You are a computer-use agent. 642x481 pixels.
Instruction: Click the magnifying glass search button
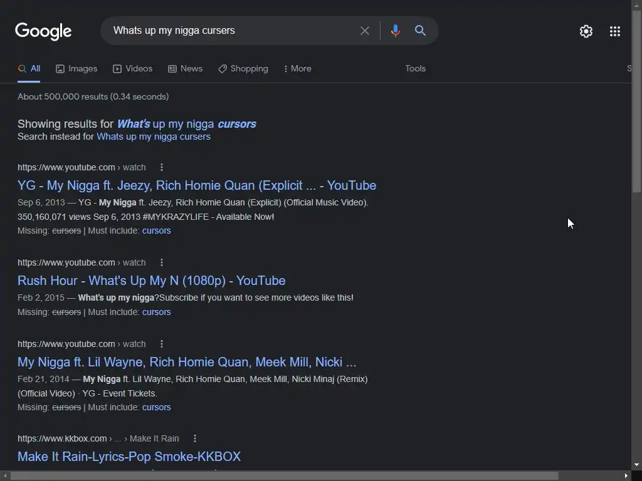click(x=420, y=30)
